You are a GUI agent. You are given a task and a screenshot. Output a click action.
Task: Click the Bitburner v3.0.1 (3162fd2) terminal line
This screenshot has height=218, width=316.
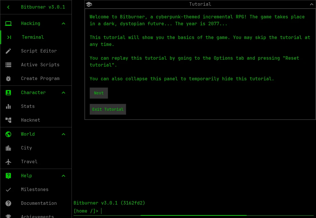point(109,203)
